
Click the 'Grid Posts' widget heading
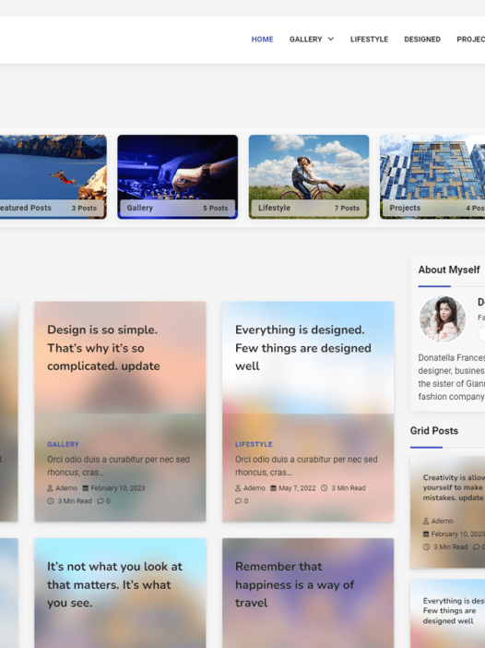(x=433, y=431)
